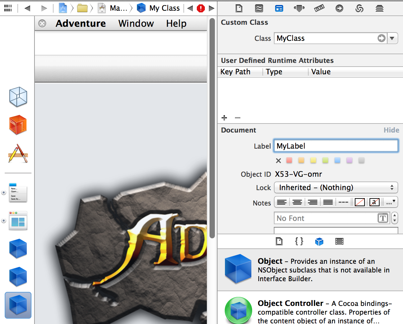The width and height of the screenshot is (403, 324).
Task: Show the View Effects inspector
Action: pyautogui.click(x=380, y=8)
